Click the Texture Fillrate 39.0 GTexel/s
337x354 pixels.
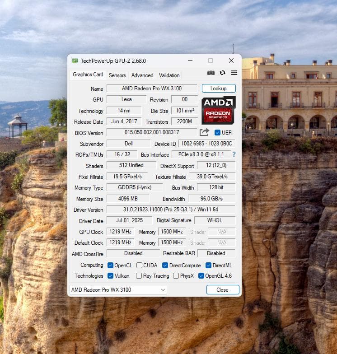click(212, 176)
